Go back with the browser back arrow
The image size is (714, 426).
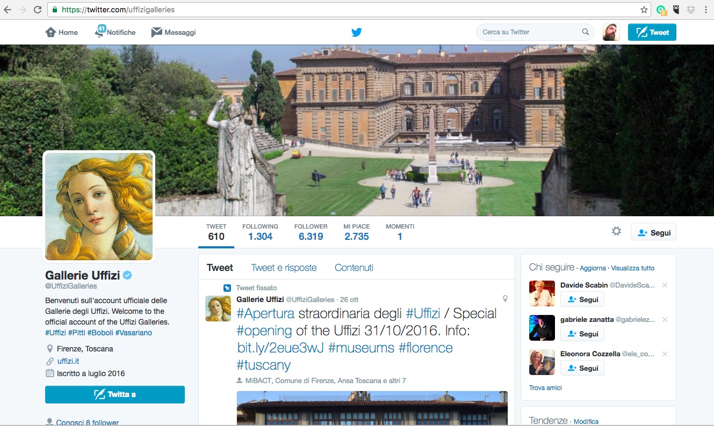click(x=8, y=10)
